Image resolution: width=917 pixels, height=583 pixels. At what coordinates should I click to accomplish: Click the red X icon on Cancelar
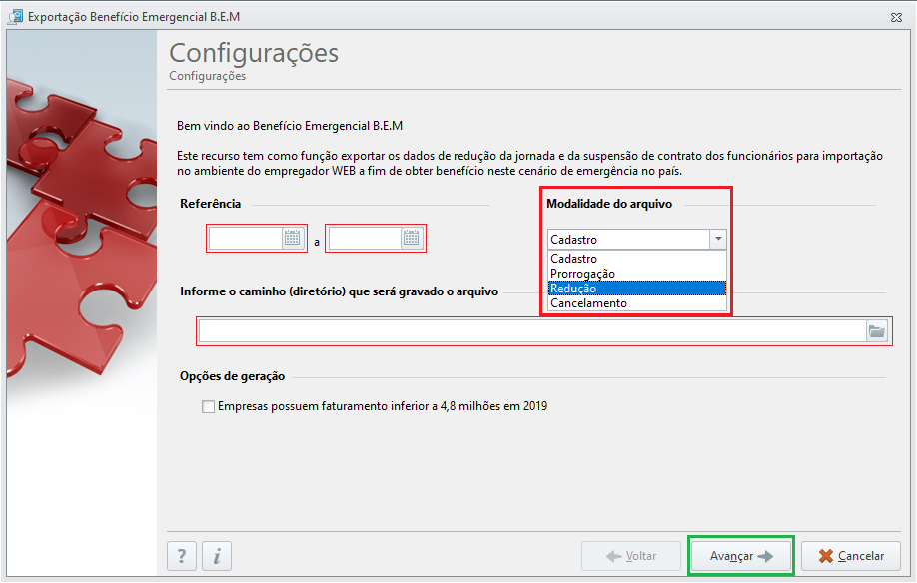click(826, 556)
